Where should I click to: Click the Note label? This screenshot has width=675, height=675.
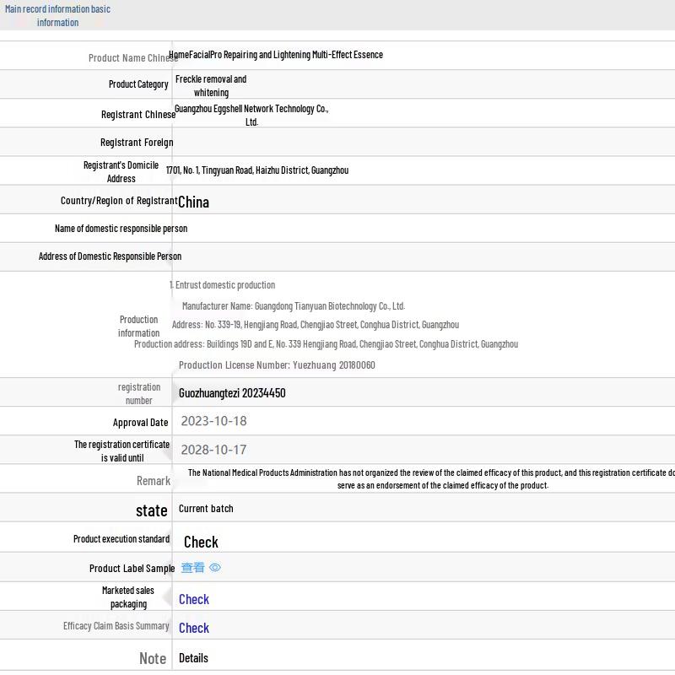153,658
